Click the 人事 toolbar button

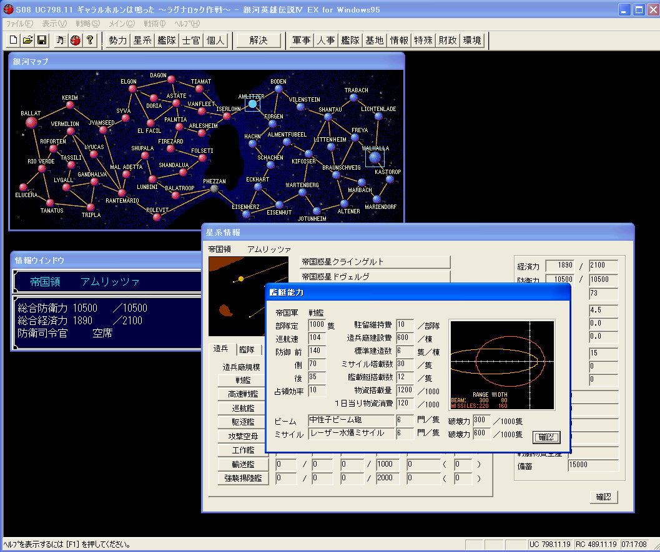coord(326,41)
